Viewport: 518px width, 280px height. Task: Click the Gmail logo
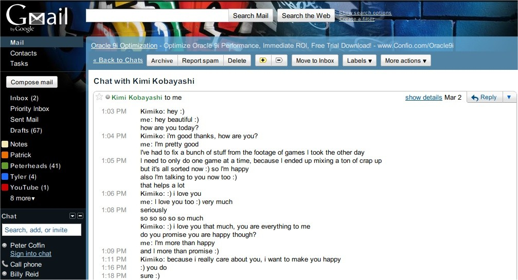pyautogui.click(x=37, y=17)
